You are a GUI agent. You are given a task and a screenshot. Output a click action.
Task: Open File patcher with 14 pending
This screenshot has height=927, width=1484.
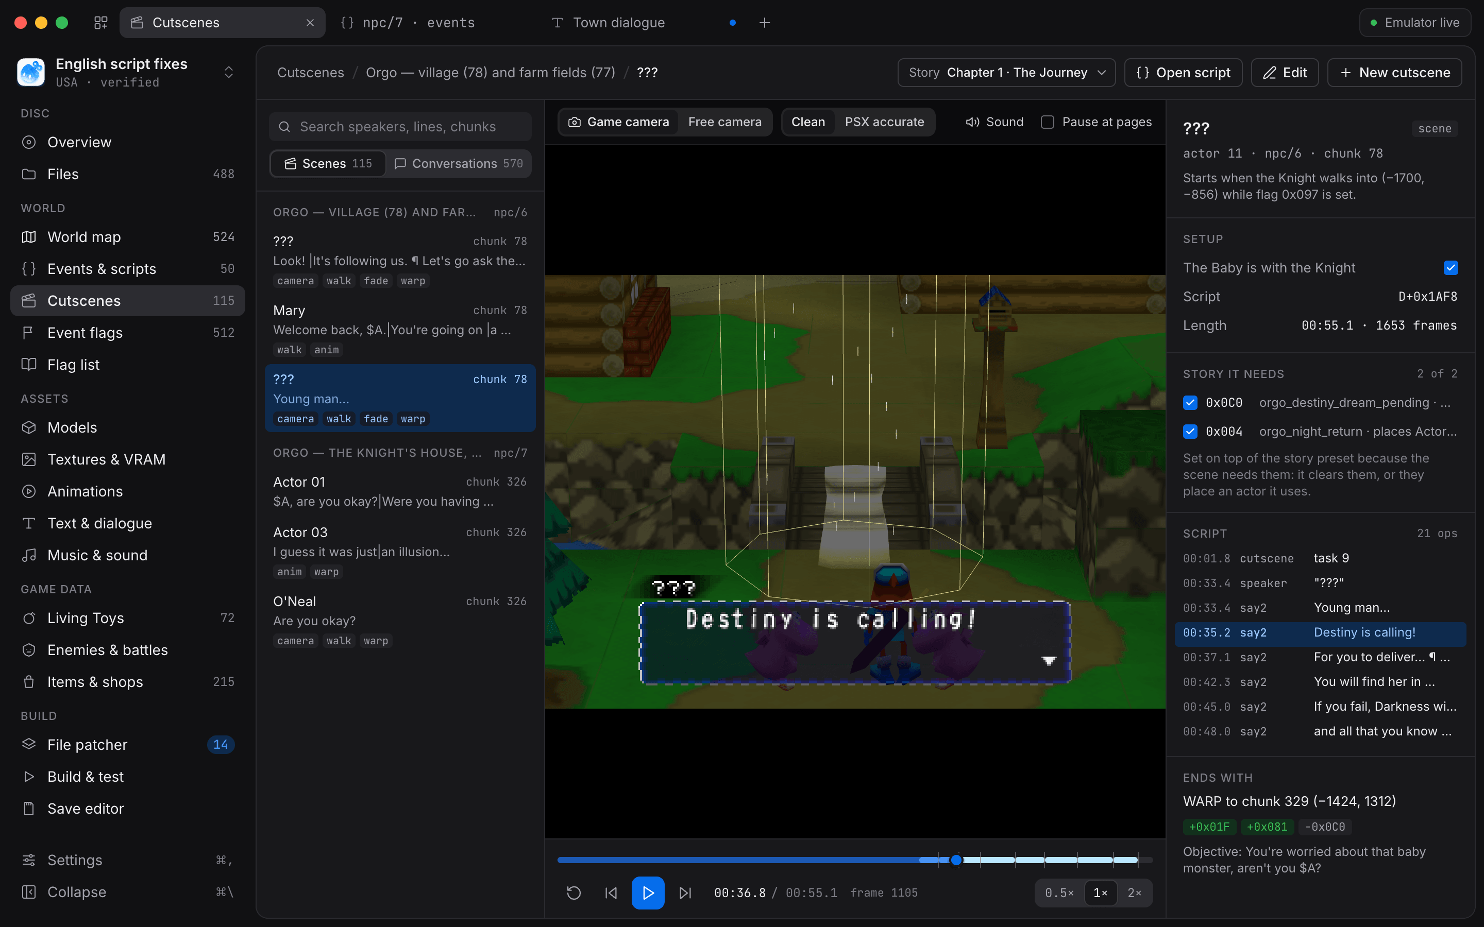click(x=128, y=744)
